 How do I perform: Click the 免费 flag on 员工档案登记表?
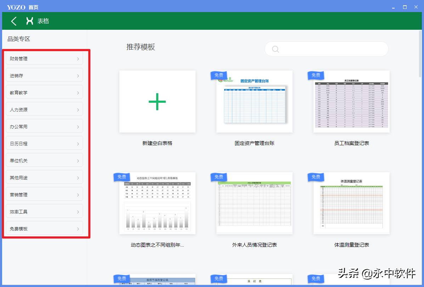pyautogui.click(x=316, y=75)
